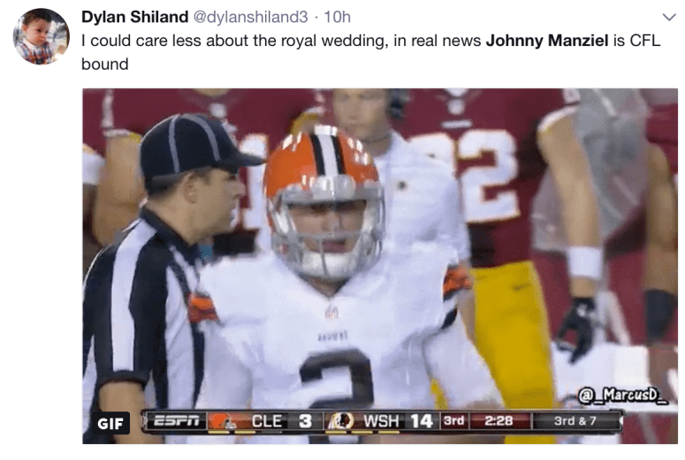Click the WSH score of 14
This screenshot has height=460, width=685.
point(421,421)
